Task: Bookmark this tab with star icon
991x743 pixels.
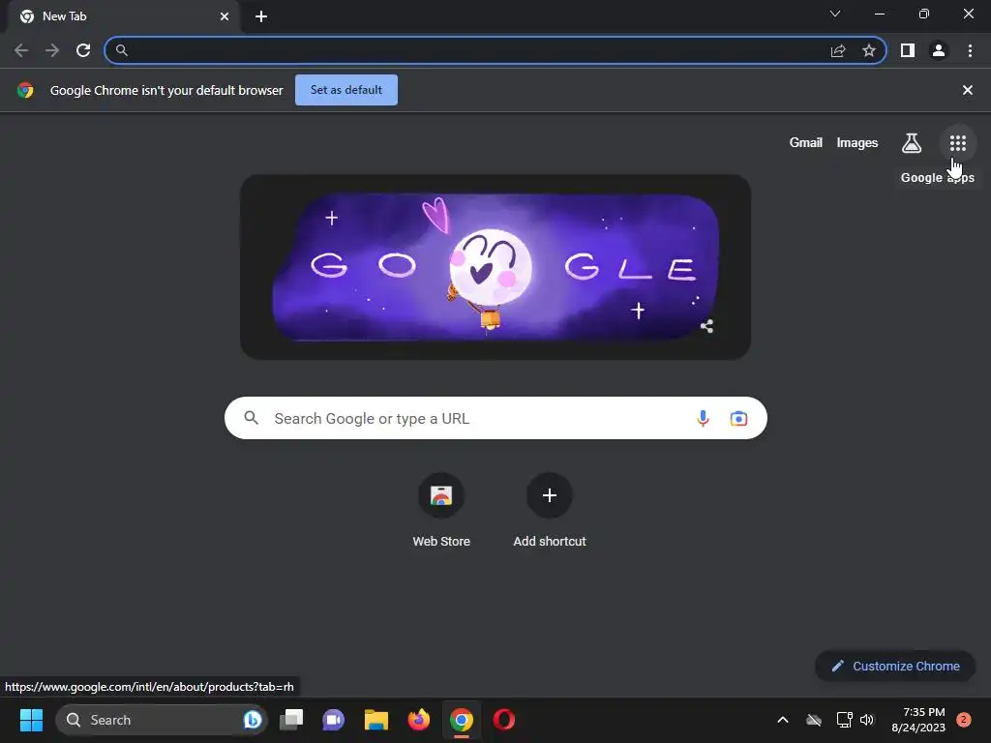Action: click(869, 50)
